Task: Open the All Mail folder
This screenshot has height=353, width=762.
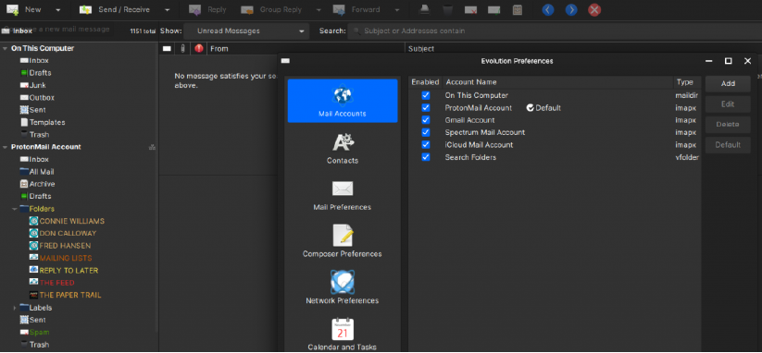Action: coord(37,172)
